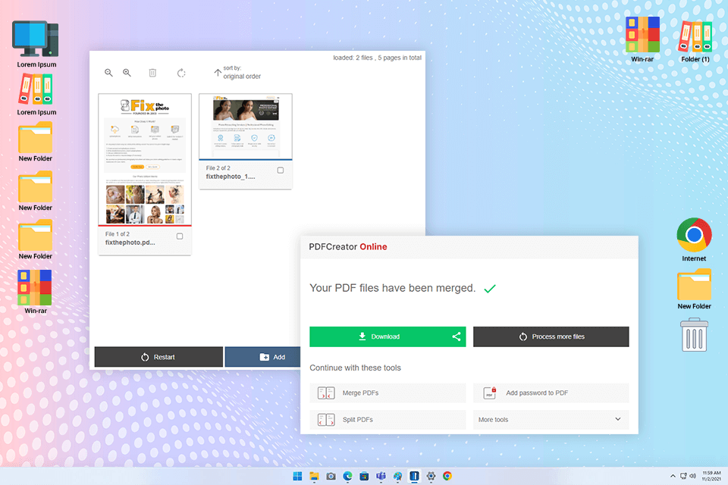Open the Recycle Bin desktop icon
The width and height of the screenshot is (728, 485).
tap(695, 335)
